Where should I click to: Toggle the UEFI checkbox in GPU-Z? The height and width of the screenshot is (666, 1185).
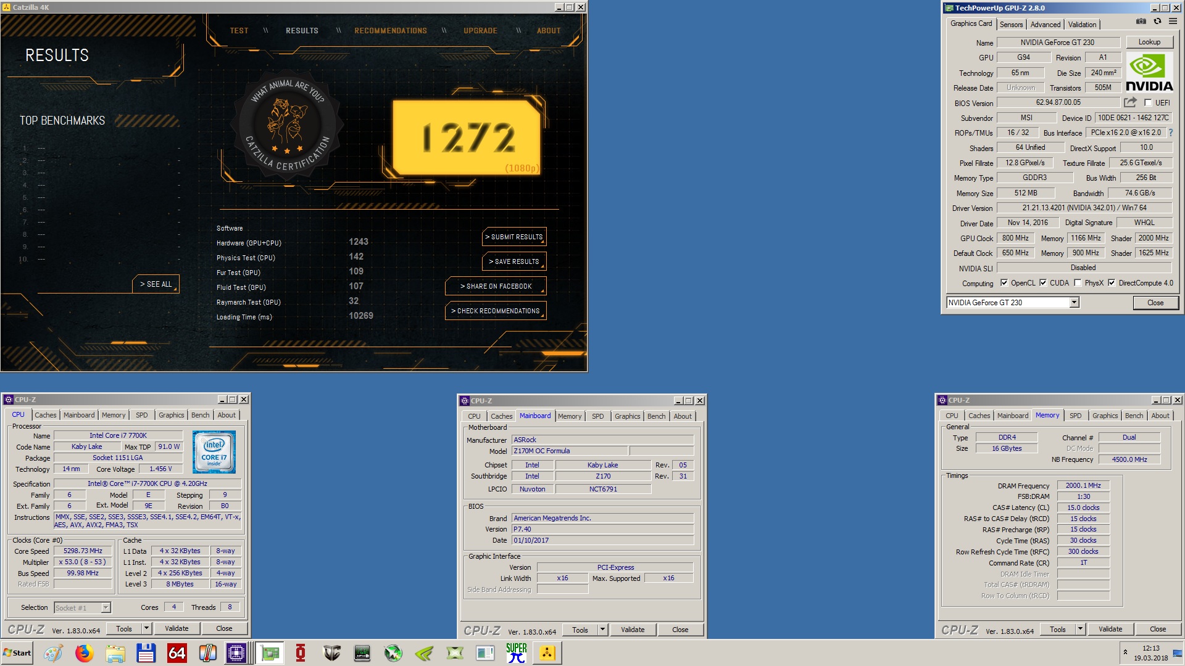pyautogui.click(x=1148, y=103)
